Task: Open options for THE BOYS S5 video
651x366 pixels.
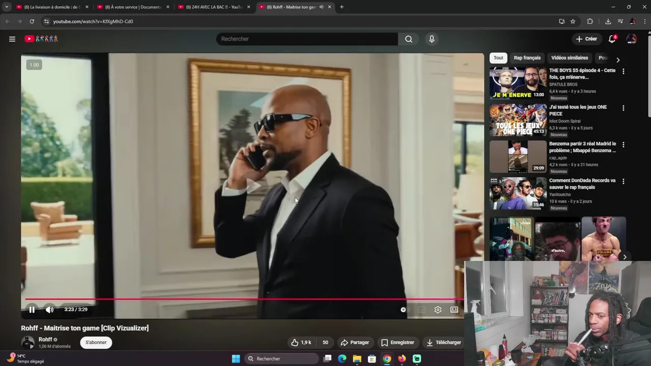Action: tap(623, 71)
